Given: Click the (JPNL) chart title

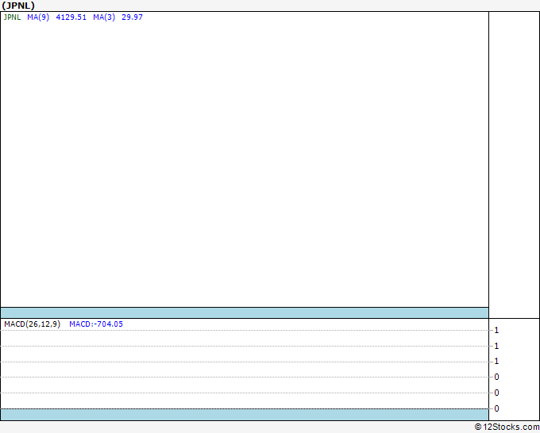Looking at the screenshot, I should (18, 6).
